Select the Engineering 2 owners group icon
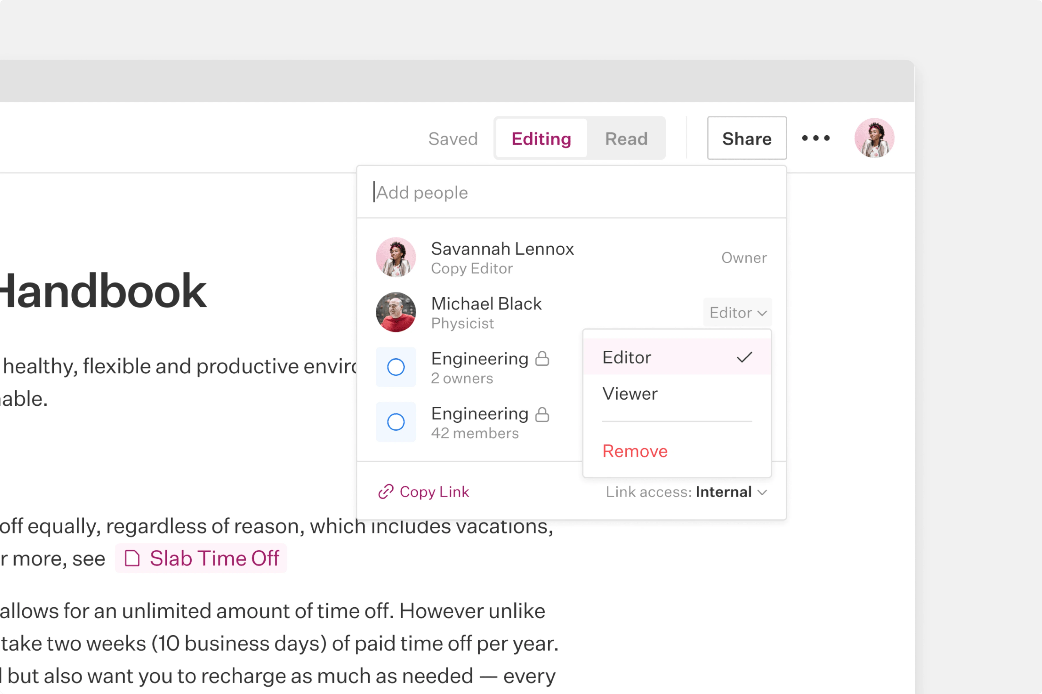Screen dimensions: 1042x694 pos(396,367)
